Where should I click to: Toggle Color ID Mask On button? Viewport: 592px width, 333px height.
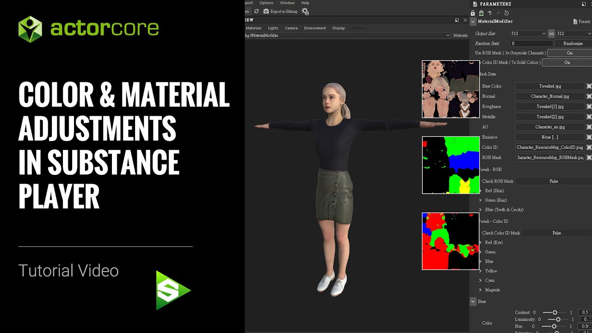coord(567,62)
